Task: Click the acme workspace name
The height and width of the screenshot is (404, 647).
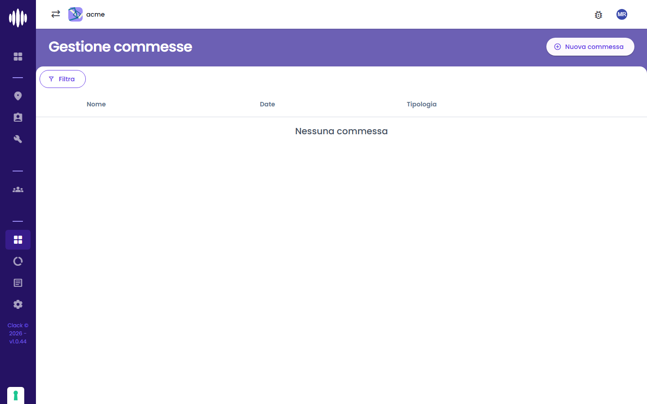Action: (96, 14)
